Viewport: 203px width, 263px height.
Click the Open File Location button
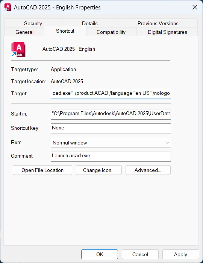(42, 170)
